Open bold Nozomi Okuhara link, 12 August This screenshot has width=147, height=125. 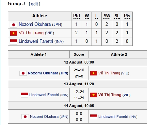point(43,73)
